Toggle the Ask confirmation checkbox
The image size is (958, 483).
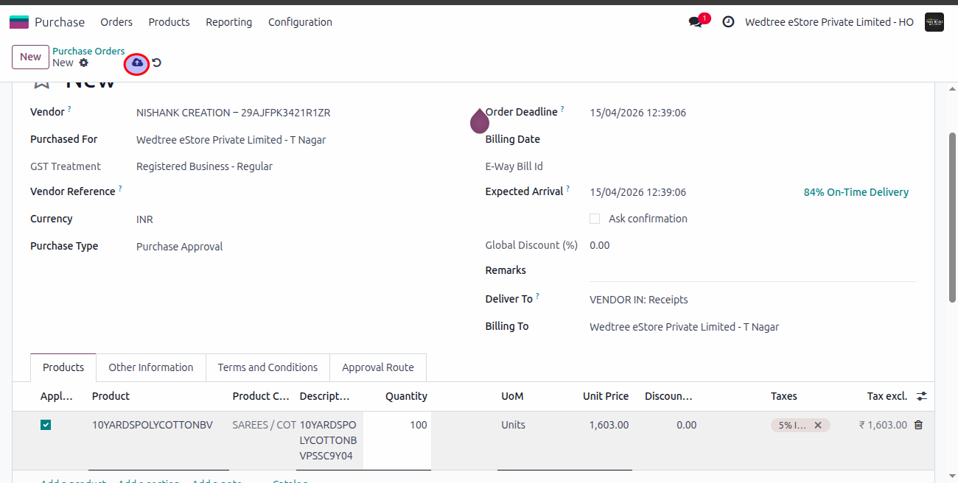595,219
